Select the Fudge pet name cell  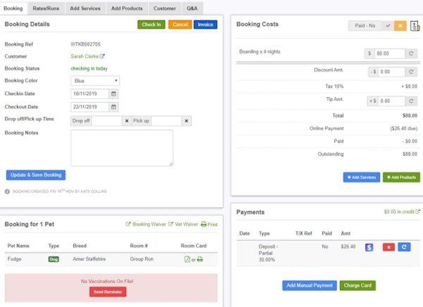click(14, 259)
